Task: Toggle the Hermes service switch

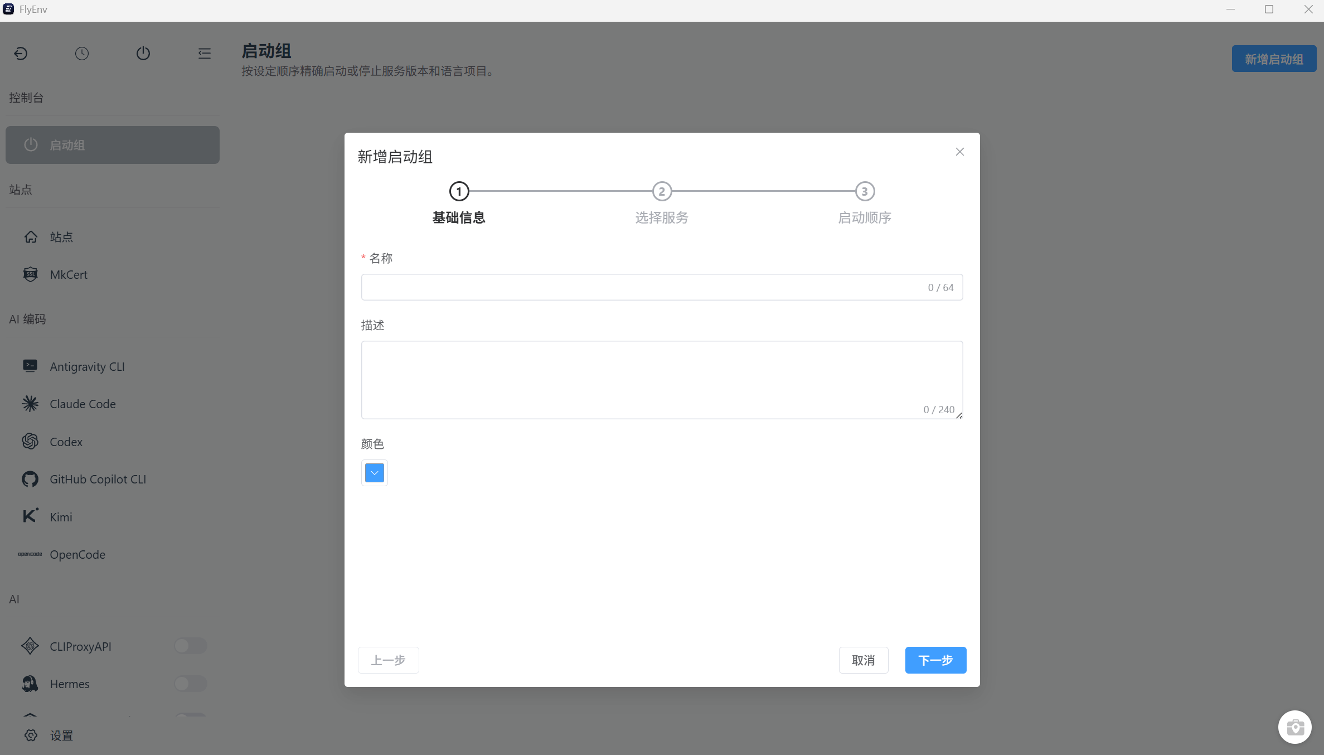Action: click(190, 684)
